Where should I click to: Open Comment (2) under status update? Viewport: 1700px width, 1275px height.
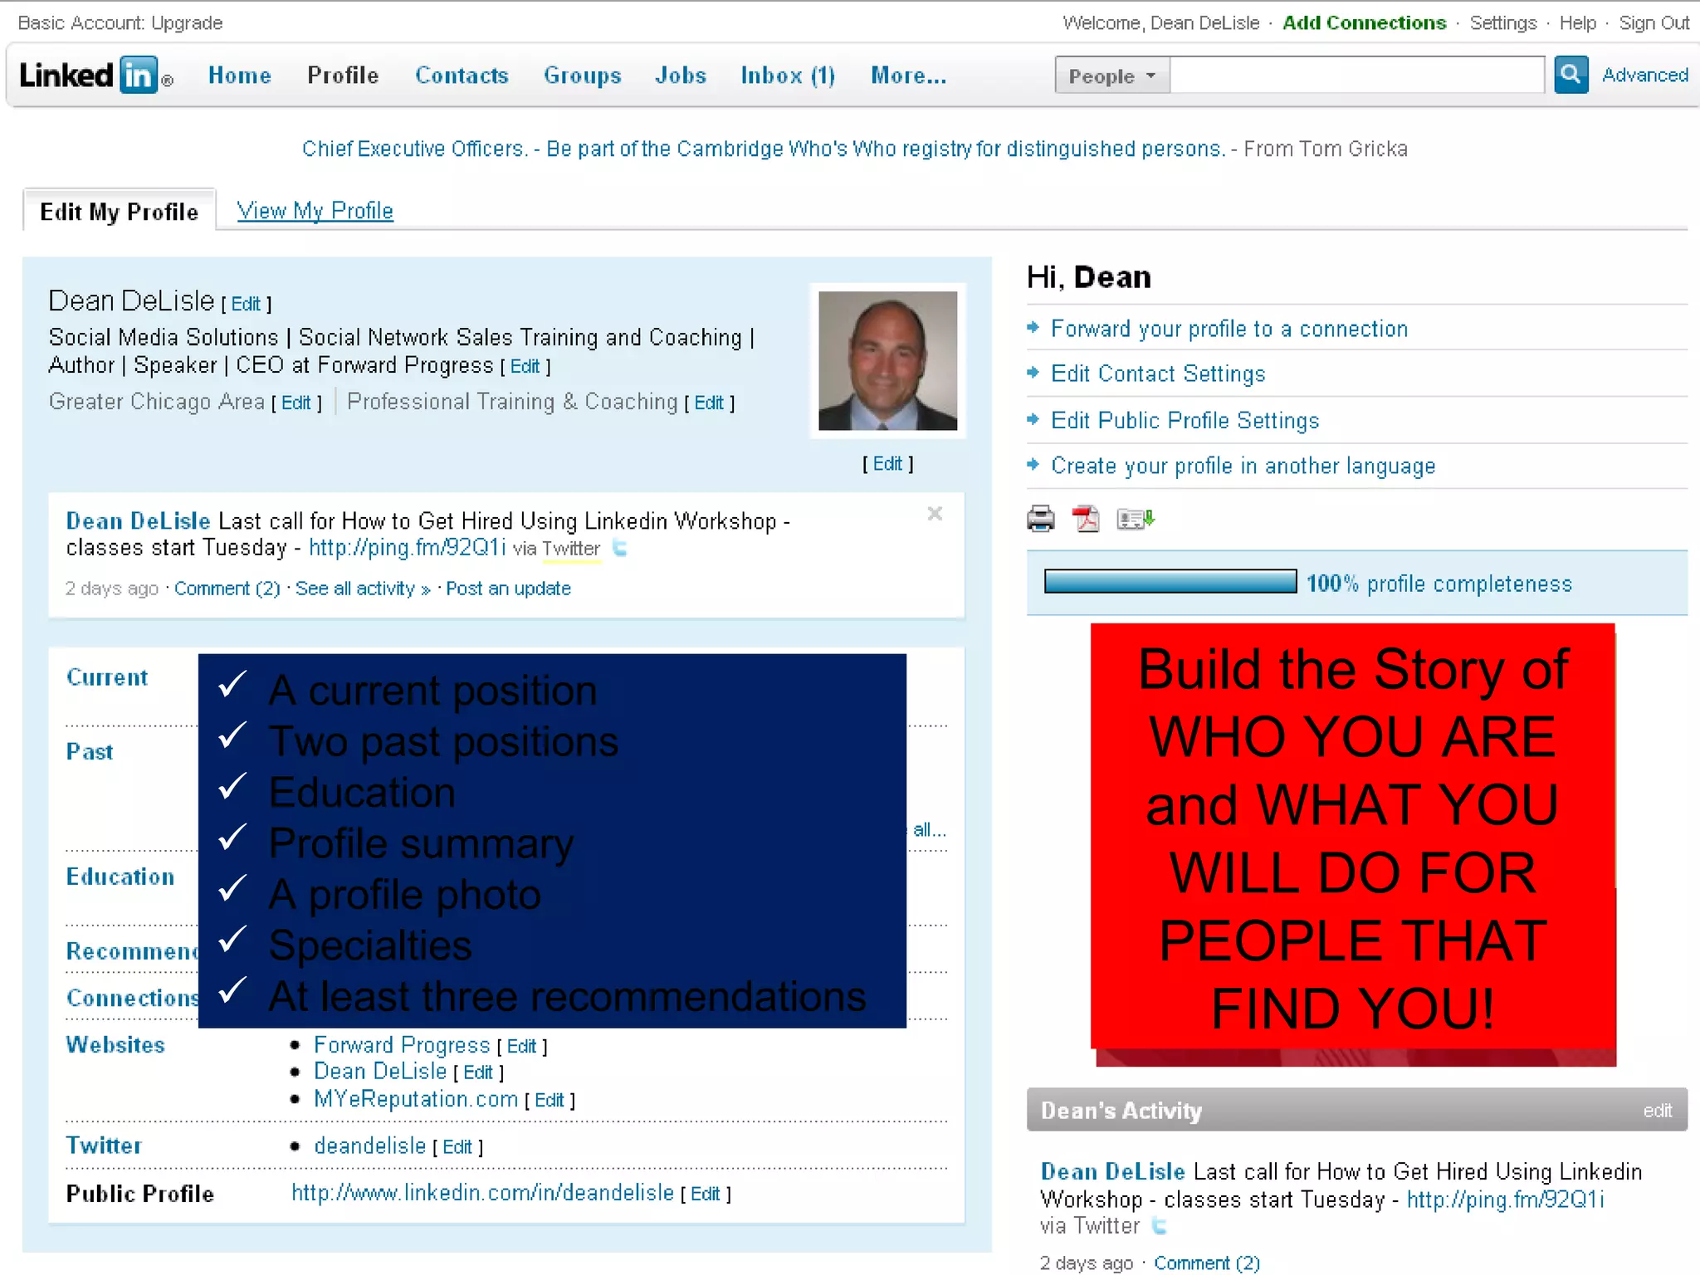(x=227, y=589)
